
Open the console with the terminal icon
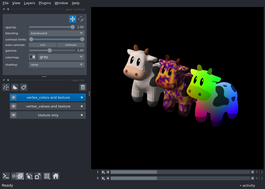[x=6, y=176]
